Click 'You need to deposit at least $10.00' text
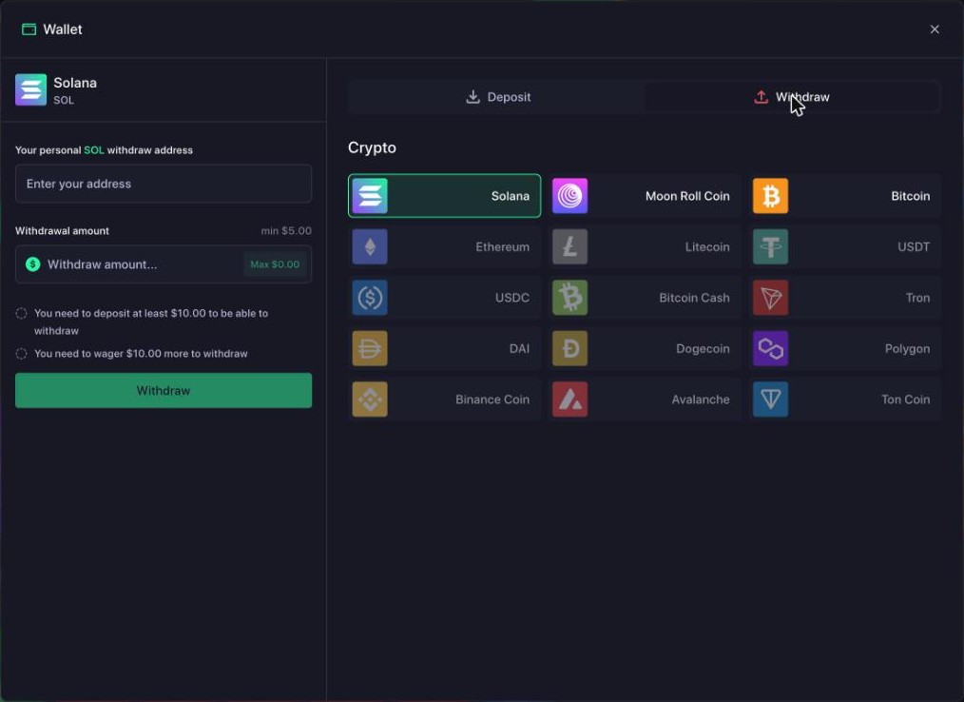 (x=151, y=322)
